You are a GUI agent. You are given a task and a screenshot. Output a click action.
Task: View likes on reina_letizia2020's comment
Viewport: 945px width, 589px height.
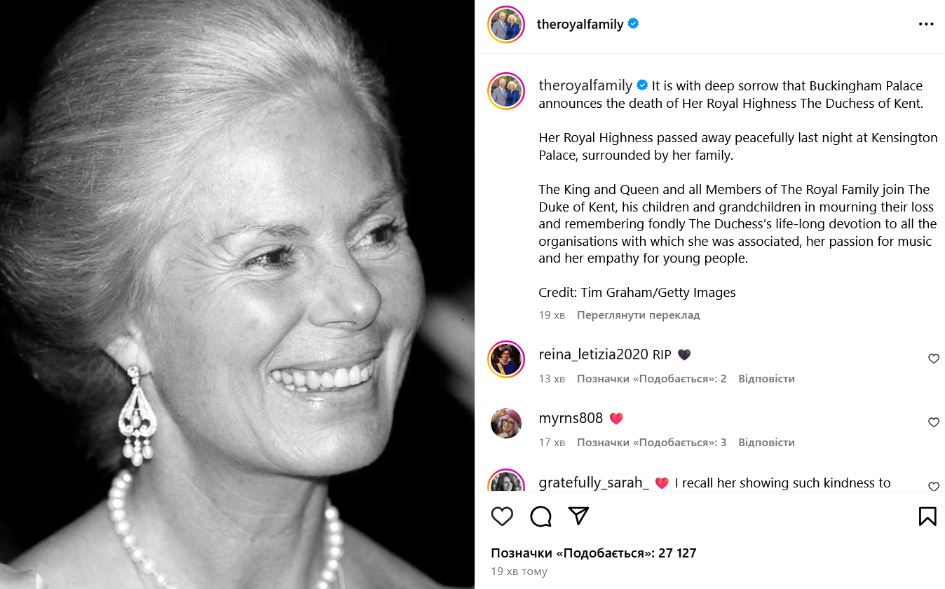[651, 379]
